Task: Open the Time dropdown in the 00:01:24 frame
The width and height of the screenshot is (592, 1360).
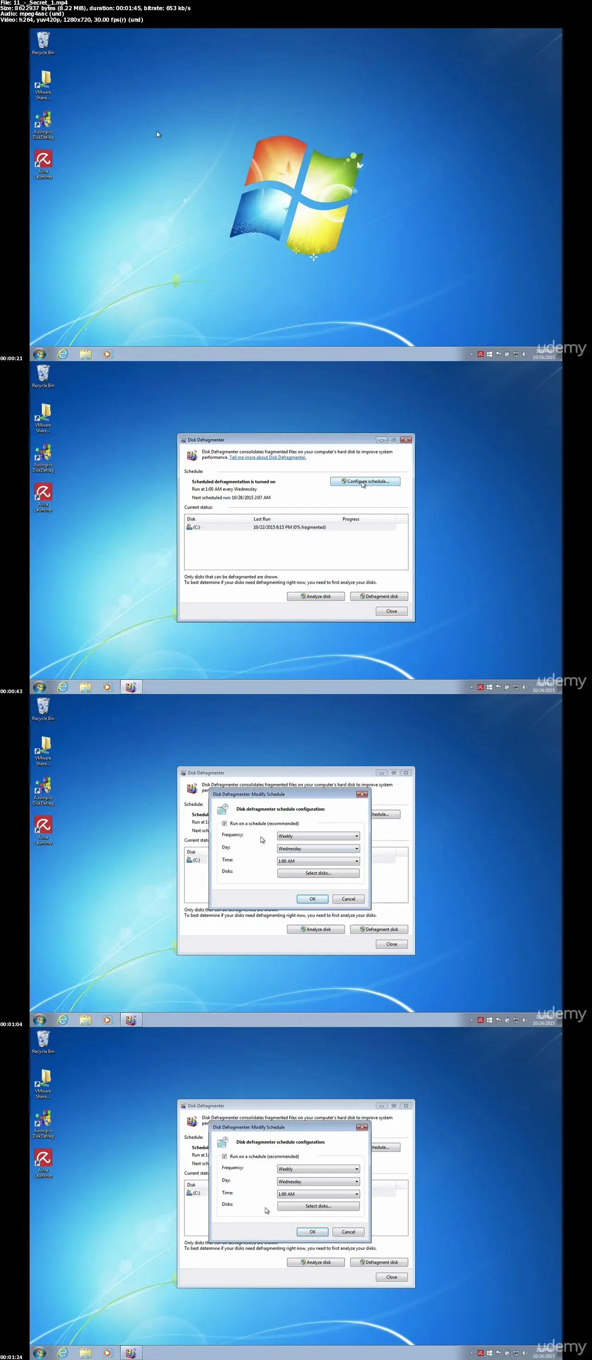Action: [319, 1194]
